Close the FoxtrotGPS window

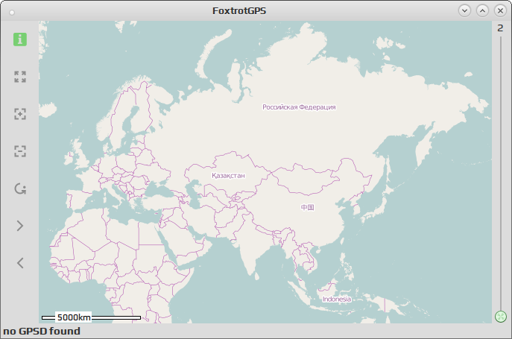coord(500,10)
